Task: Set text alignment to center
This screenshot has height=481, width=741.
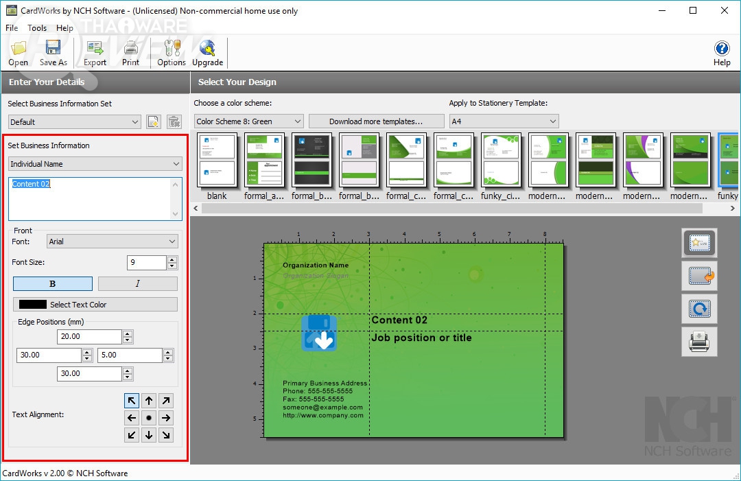Action: [149, 418]
